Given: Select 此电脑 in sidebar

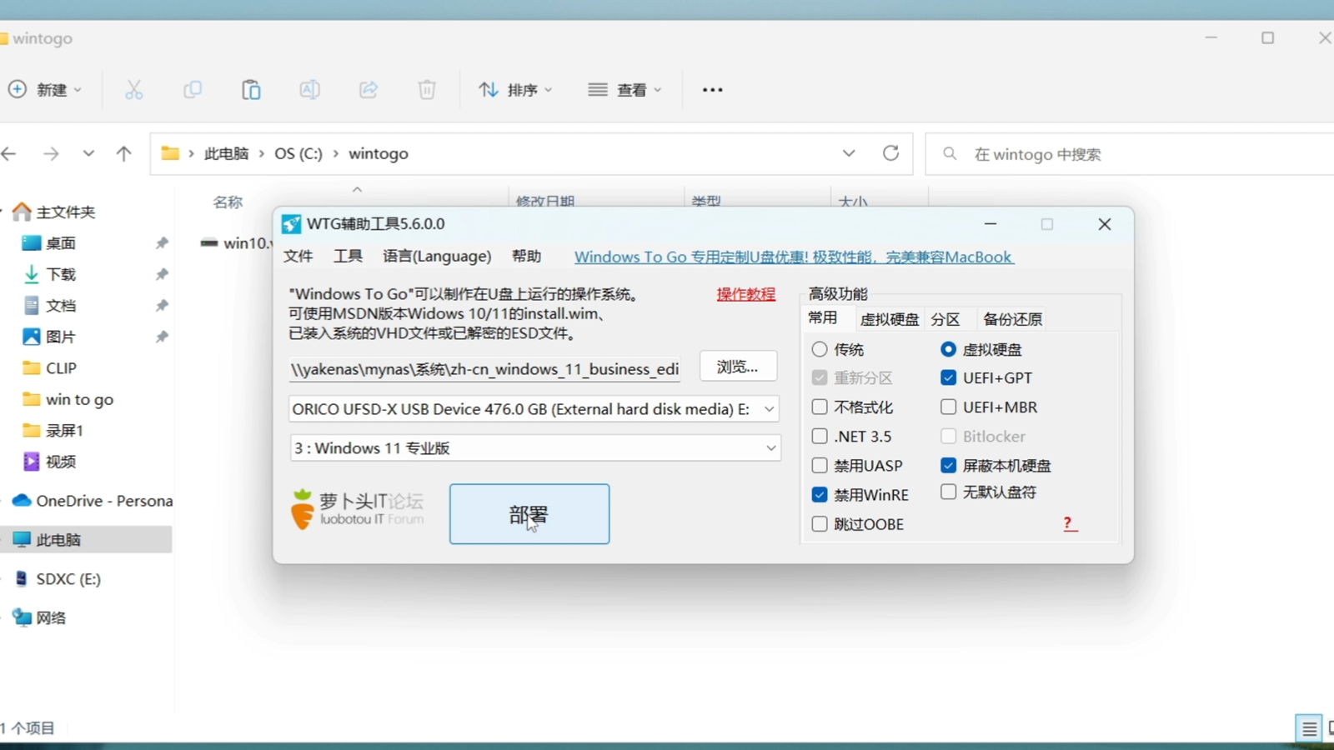Looking at the screenshot, I should click(87, 540).
